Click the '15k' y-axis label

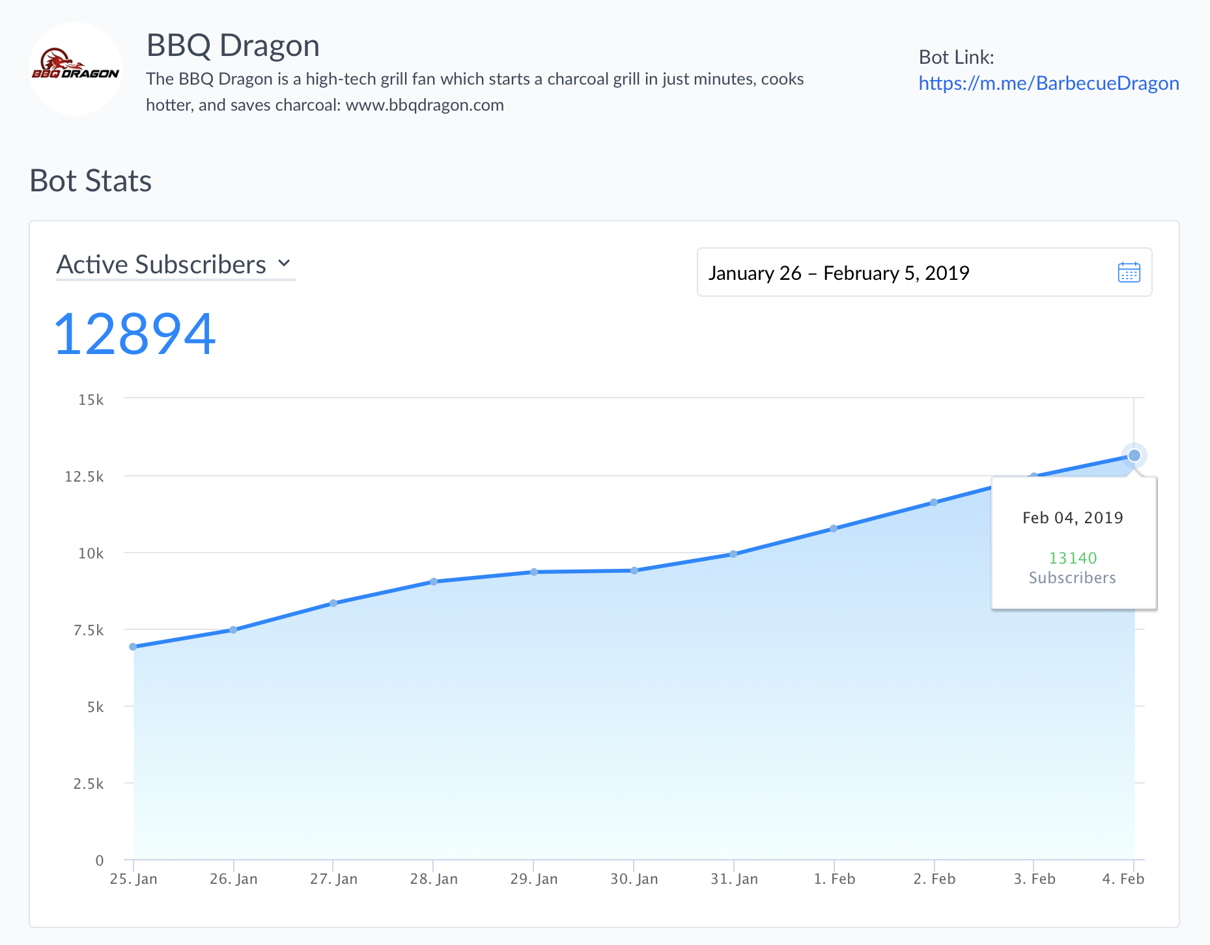(91, 400)
